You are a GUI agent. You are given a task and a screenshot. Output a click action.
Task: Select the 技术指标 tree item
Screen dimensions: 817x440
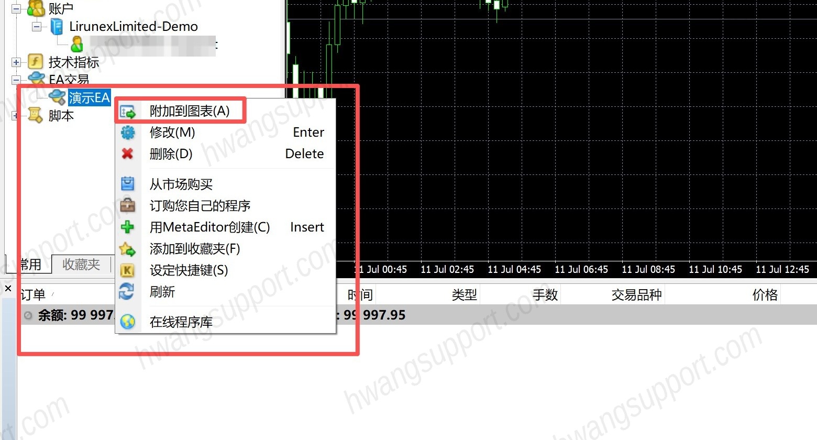click(x=74, y=62)
